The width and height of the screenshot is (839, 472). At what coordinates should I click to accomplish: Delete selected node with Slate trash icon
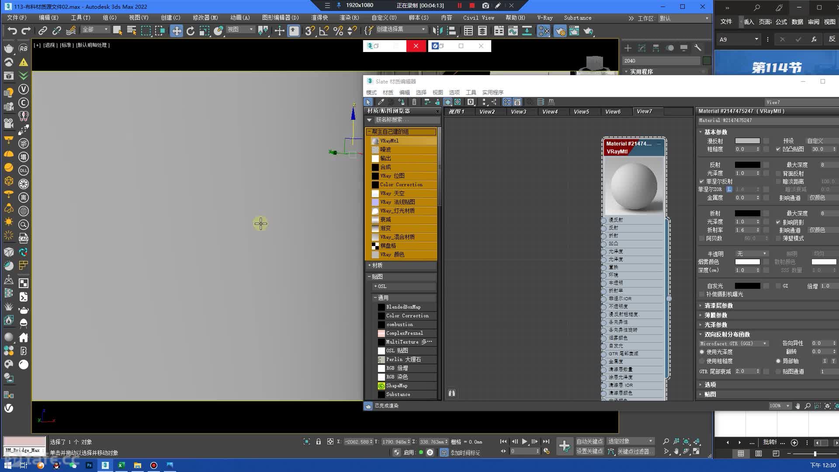[414, 102]
